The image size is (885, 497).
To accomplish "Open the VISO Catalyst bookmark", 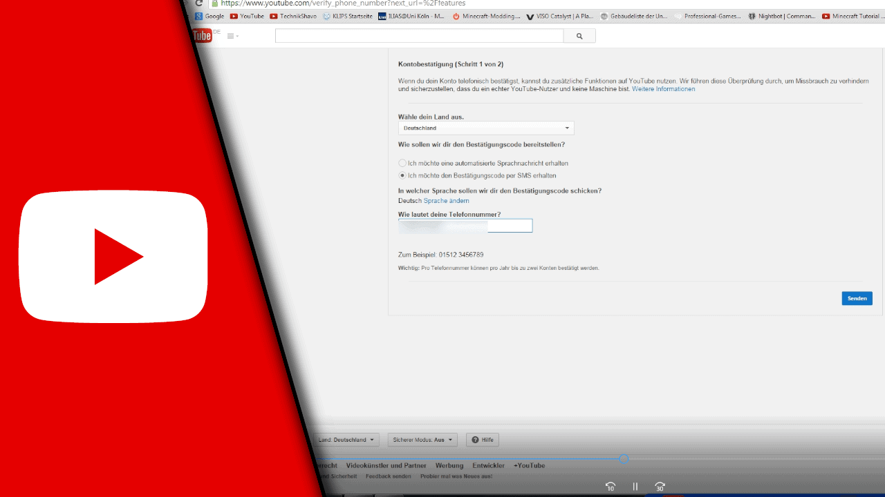I will [560, 16].
